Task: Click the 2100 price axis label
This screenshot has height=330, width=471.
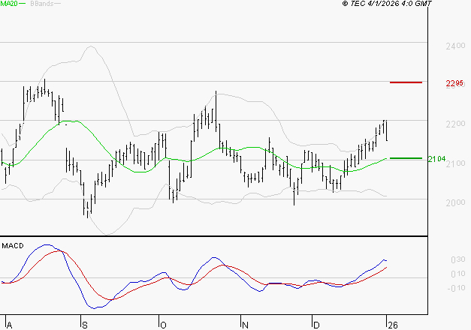Action: tap(455, 163)
